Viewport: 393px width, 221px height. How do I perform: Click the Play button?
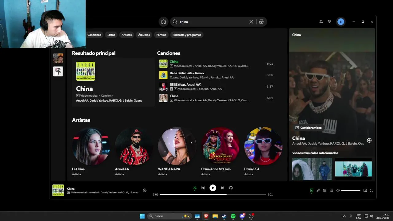tap(213, 188)
